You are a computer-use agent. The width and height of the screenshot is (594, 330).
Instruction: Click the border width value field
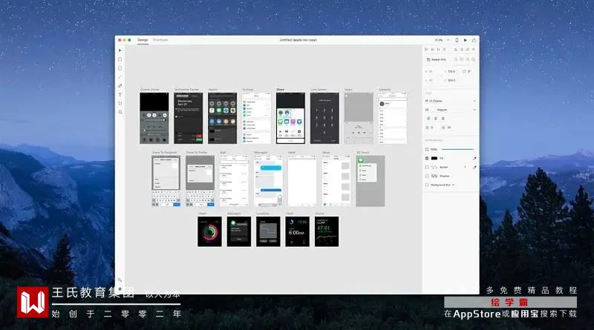pos(466,168)
